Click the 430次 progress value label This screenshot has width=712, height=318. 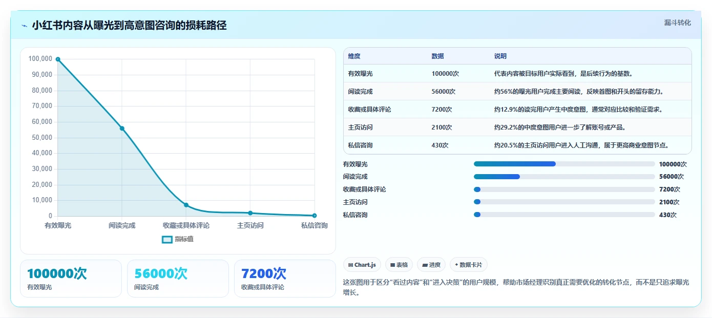[668, 215]
